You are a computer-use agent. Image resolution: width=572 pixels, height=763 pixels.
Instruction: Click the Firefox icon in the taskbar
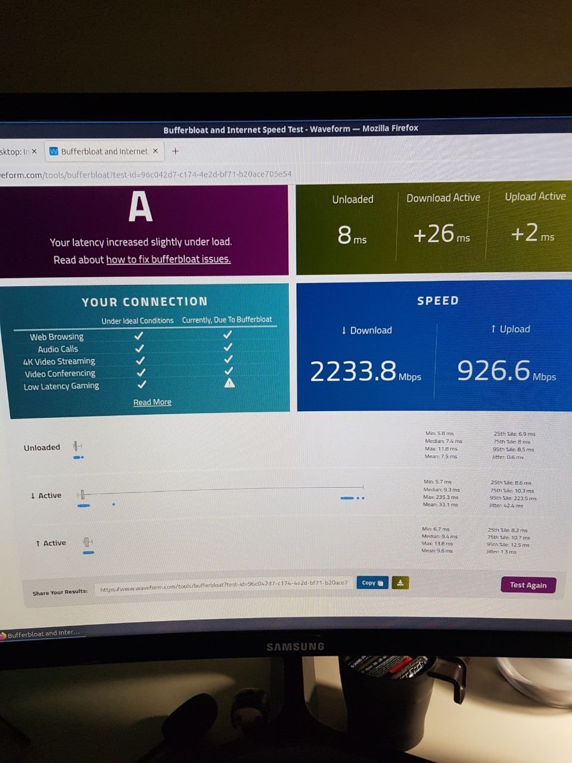tap(3, 635)
